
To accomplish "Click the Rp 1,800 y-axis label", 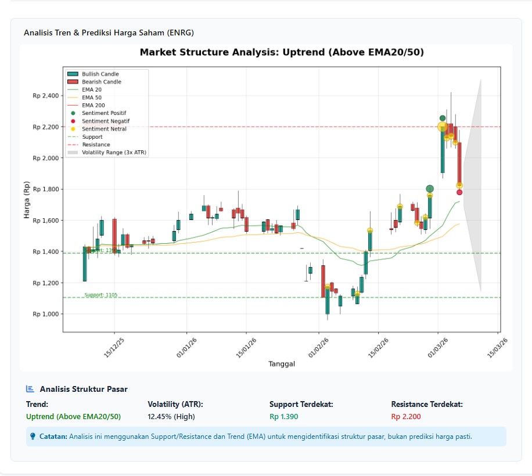I will tap(46, 189).
